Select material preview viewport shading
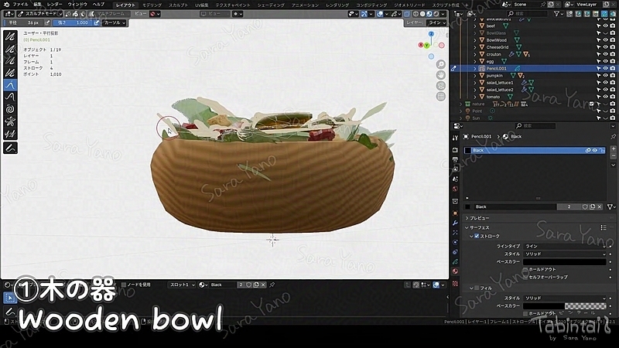 coord(429,14)
